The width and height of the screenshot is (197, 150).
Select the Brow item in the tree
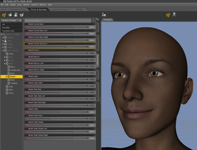pos(13,67)
